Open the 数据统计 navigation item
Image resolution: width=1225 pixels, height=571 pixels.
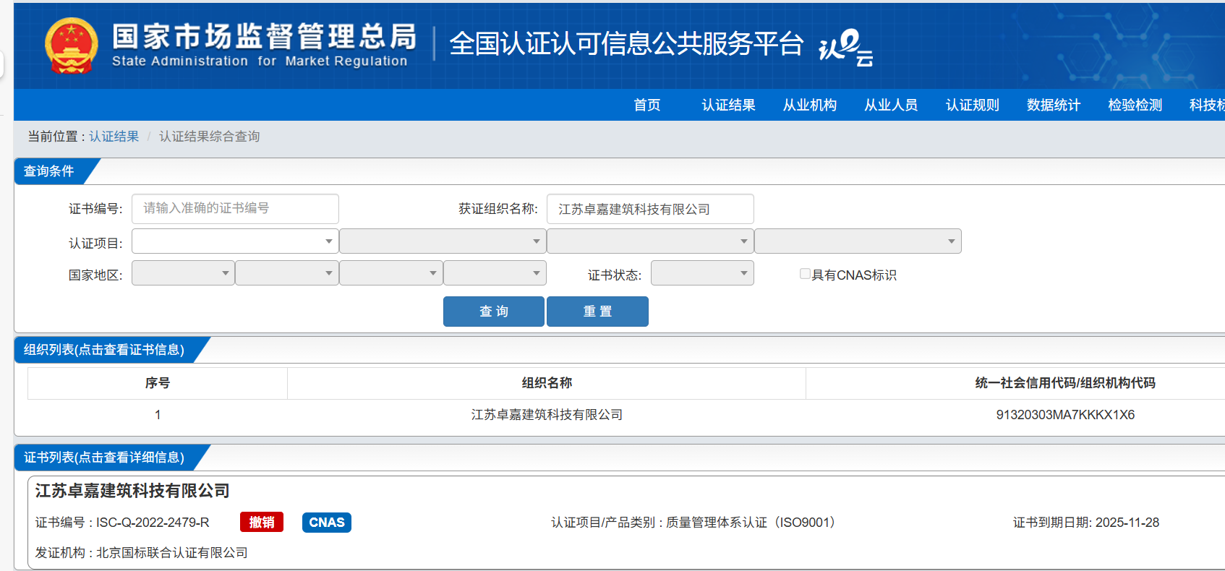point(1054,106)
